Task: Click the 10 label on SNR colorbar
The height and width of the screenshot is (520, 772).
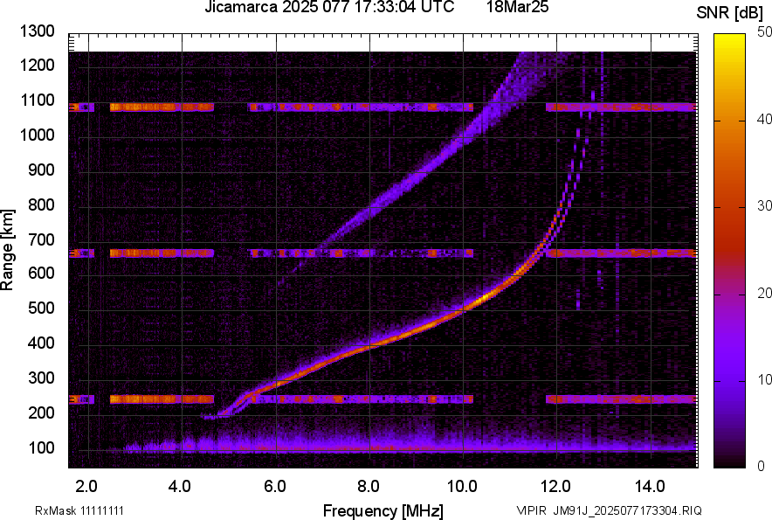Action: coord(764,379)
